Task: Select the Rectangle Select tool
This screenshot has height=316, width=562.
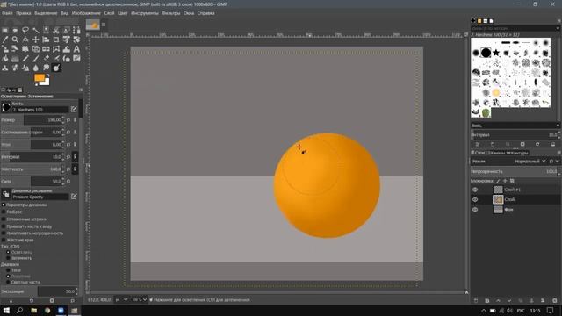Action: pyautogui.click(x=5, y=30)
